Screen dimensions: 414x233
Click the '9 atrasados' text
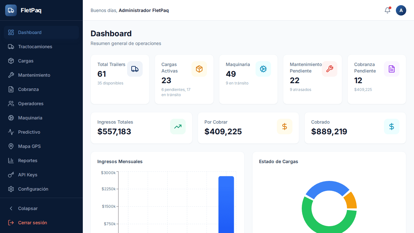300,90
